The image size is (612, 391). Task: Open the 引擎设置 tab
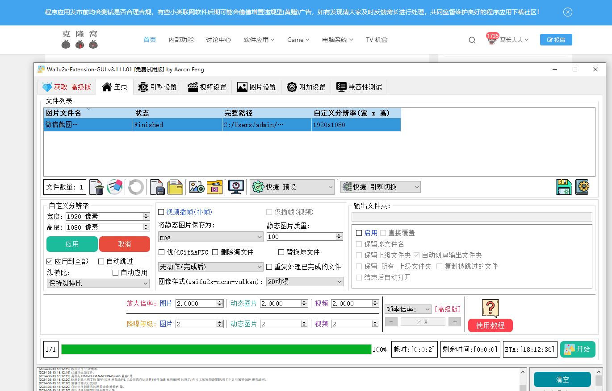tap(157, 87)
